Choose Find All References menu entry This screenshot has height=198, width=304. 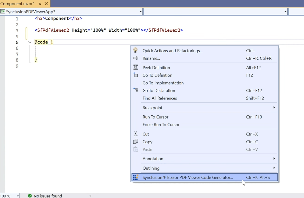point(160,98)
